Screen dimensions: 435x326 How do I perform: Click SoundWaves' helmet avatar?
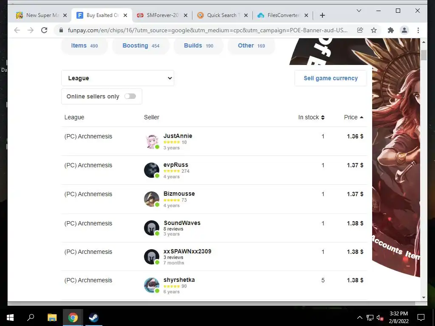[152, 228]
